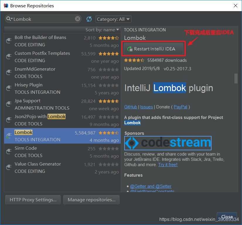
Task: Select Sirm Code plugin
Action: 62,152
